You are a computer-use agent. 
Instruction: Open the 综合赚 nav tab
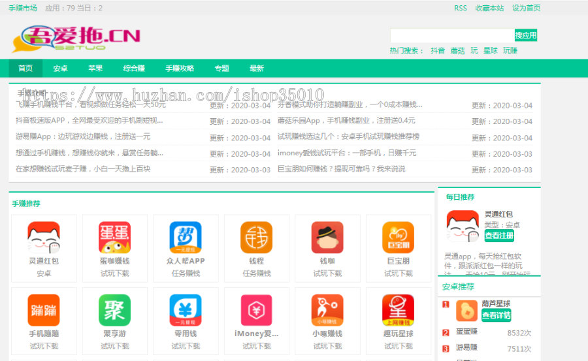[134, 69]
